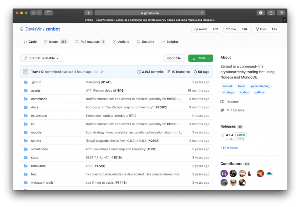300x207 pixels.
Task: Open the Pull requests tab
Action: 90,42
